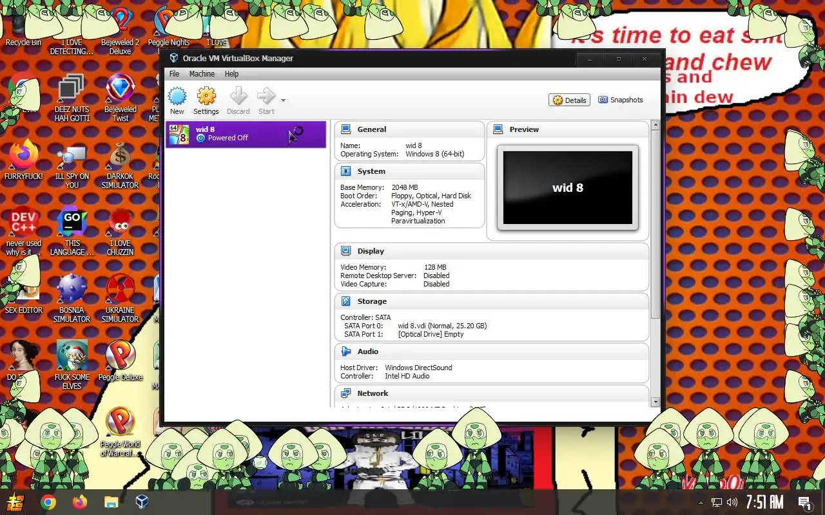Click the '128 MB' video memory value
Image resolution: width=825 pixels, height=515 pixels.
click(x=435, y=267)
